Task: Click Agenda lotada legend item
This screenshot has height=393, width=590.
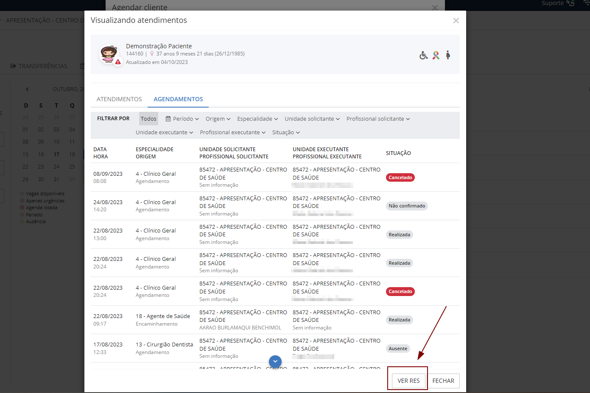Action: tap(39, 208)
